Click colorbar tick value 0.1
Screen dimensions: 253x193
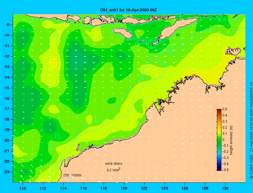click(225, 133)
